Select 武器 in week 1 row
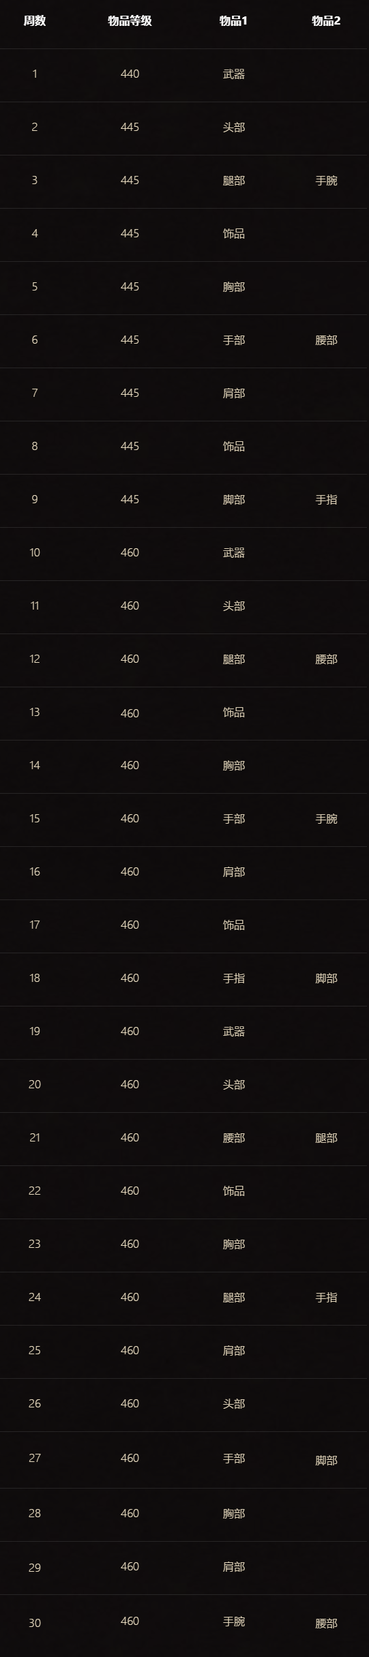 (233, 74)
